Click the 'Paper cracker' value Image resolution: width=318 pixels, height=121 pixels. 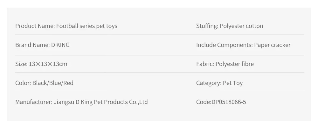pyautogui.click(x=273, y=45)
